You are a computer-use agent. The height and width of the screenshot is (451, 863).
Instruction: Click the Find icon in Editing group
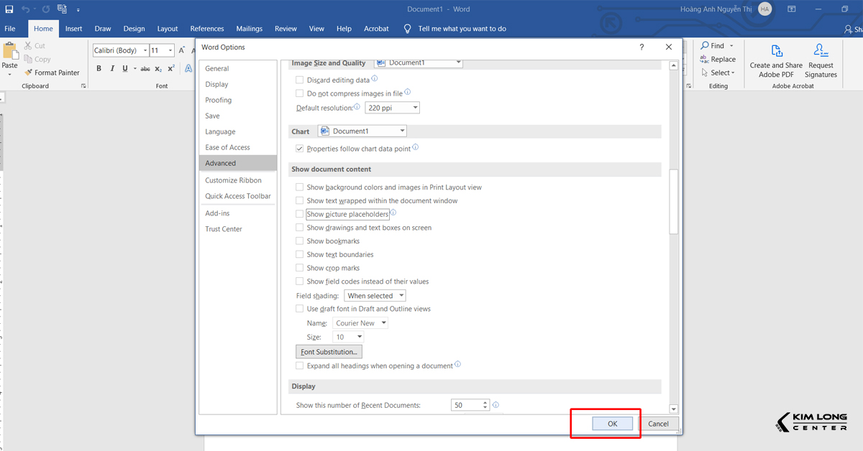click(x=706, y=46)
